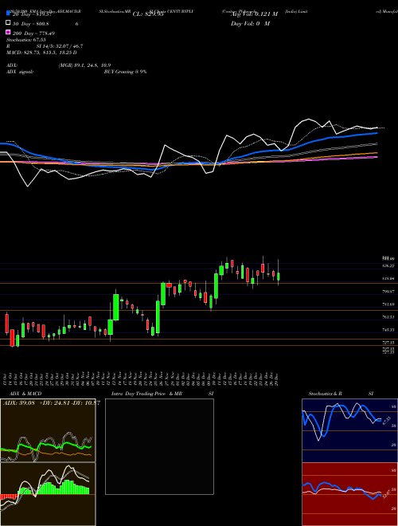Screen dimensions: 398x526
Task: Open the ADX & MACD panel title
Action: coord(25,394)
